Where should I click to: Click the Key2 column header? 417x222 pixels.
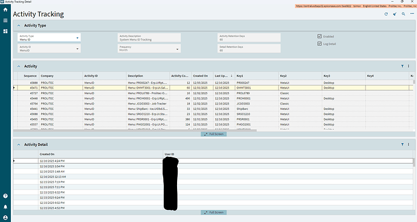click(x=300, y=75)
